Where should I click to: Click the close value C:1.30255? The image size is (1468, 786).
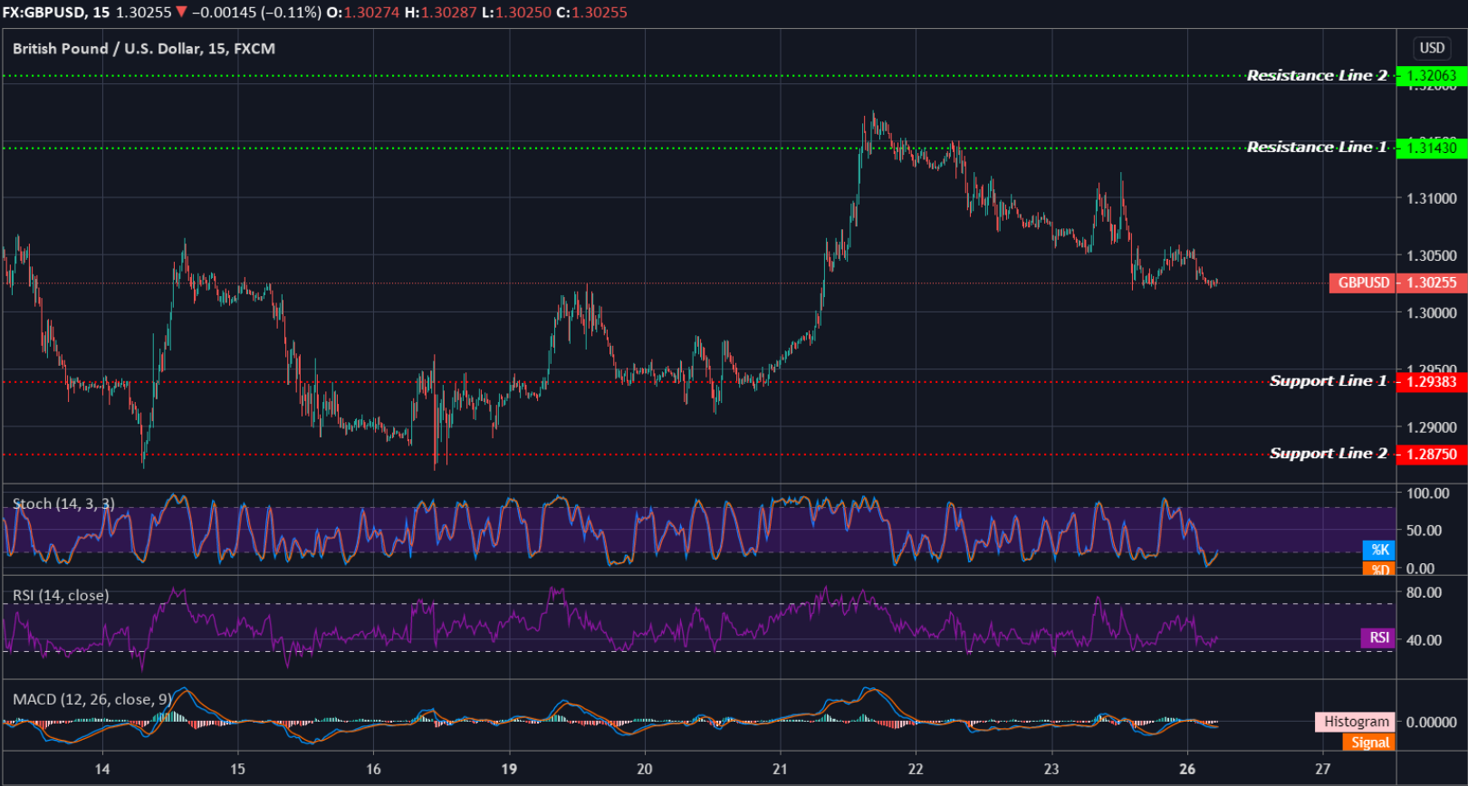591,13
